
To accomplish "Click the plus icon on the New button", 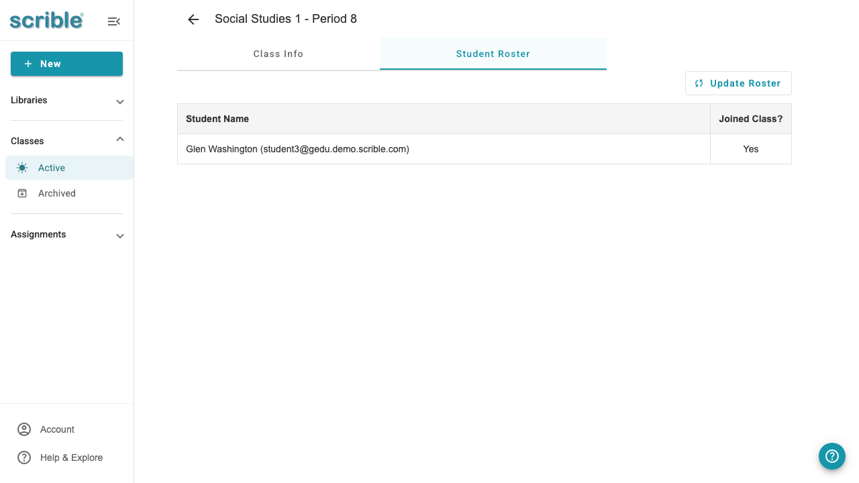I will click(28, 64).
